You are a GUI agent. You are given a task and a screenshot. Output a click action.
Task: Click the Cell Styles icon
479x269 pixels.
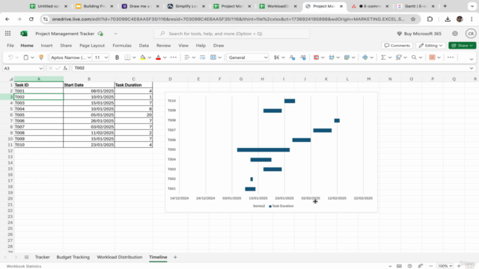click(332, 58)
